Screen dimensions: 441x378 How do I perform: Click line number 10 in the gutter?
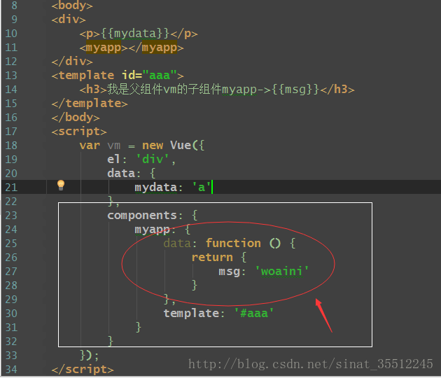pyautogui.click(x=11, y=34)
